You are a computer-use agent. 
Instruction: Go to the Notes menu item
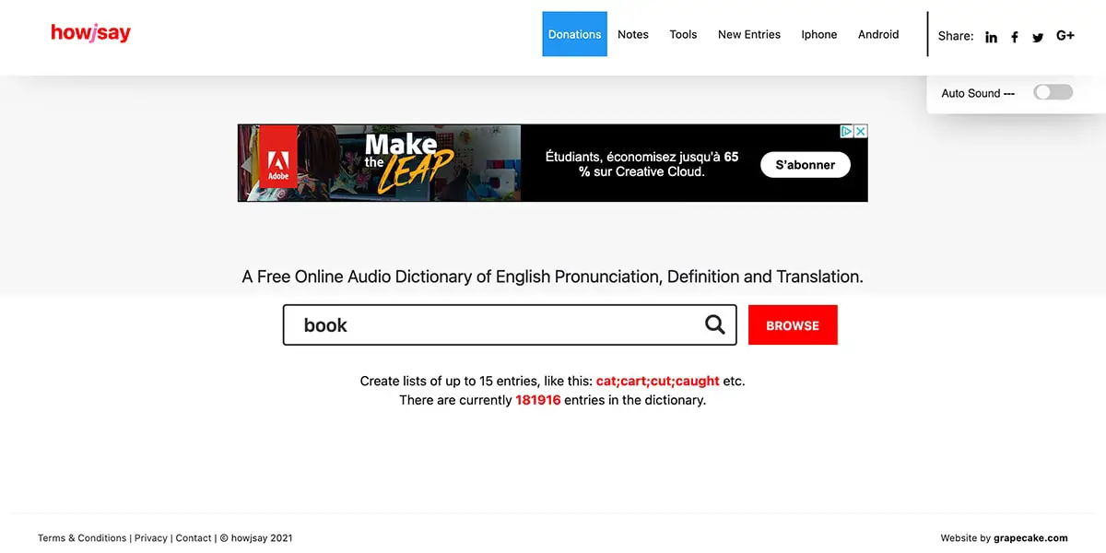coord(633,34)
